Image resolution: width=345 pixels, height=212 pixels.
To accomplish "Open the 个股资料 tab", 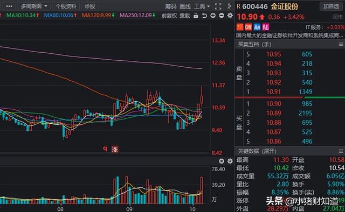I will click(x=66, y=6).
